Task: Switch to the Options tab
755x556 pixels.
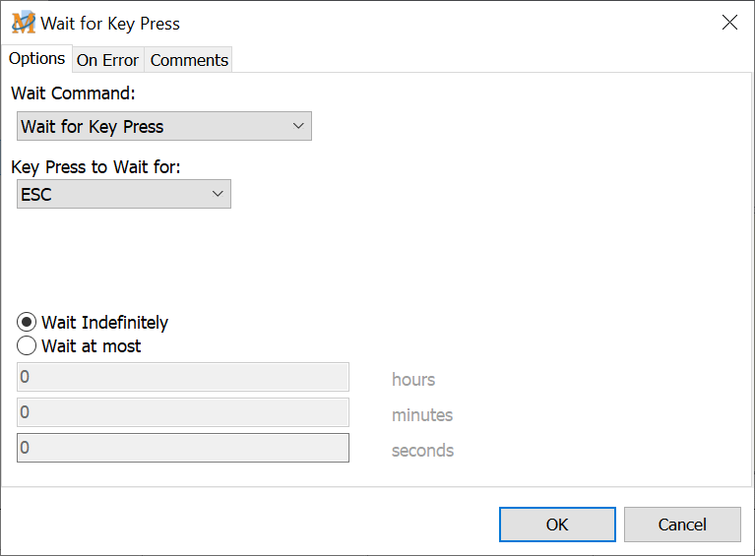Action: coord(37,59)
